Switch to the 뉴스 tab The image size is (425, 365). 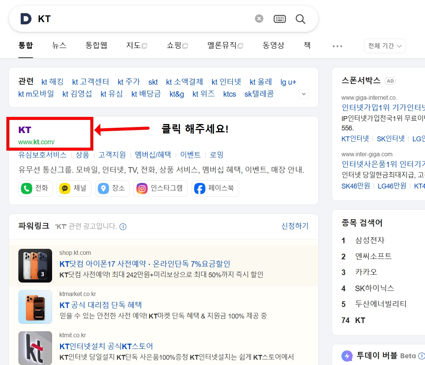click(x=59, y=45)
